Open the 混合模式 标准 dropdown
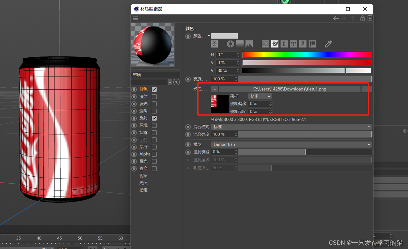 coord(291,127)
